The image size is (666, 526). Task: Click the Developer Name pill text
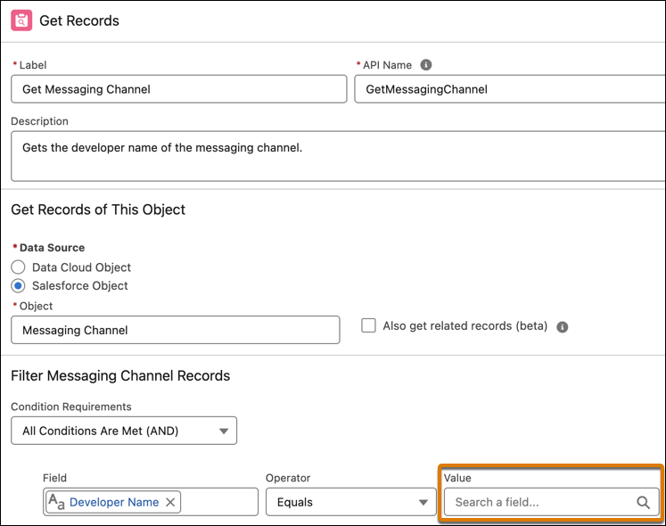pos(114,502)
